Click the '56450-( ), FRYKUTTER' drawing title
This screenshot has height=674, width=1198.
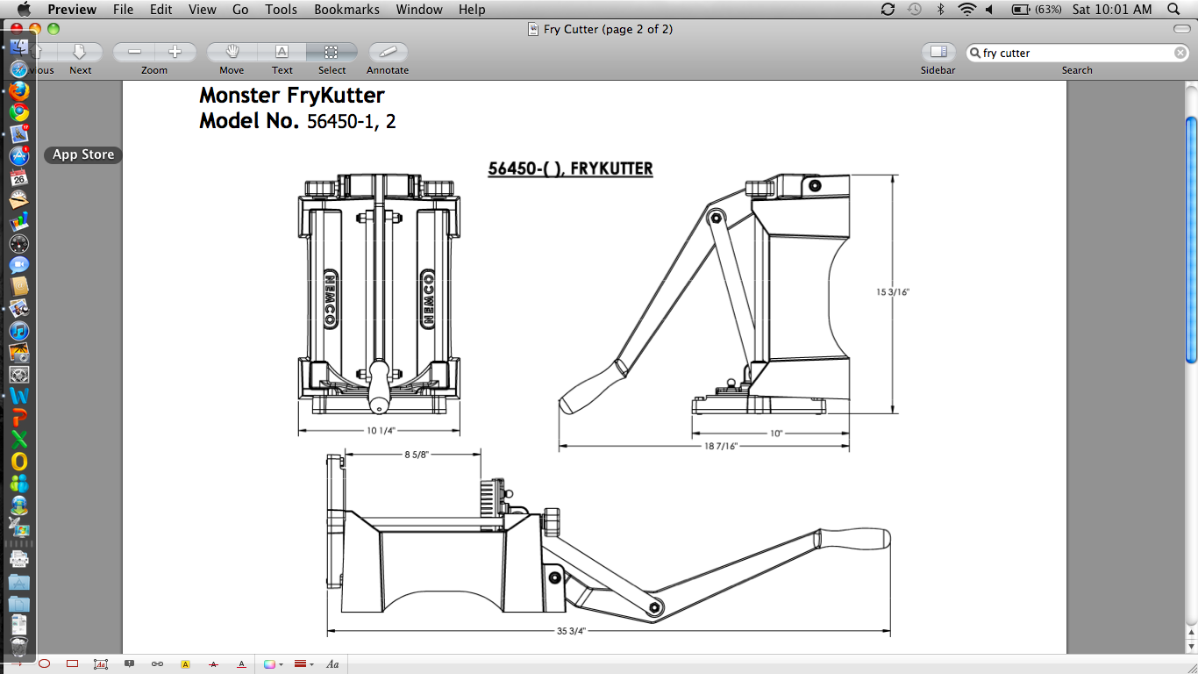coord(570,168)
